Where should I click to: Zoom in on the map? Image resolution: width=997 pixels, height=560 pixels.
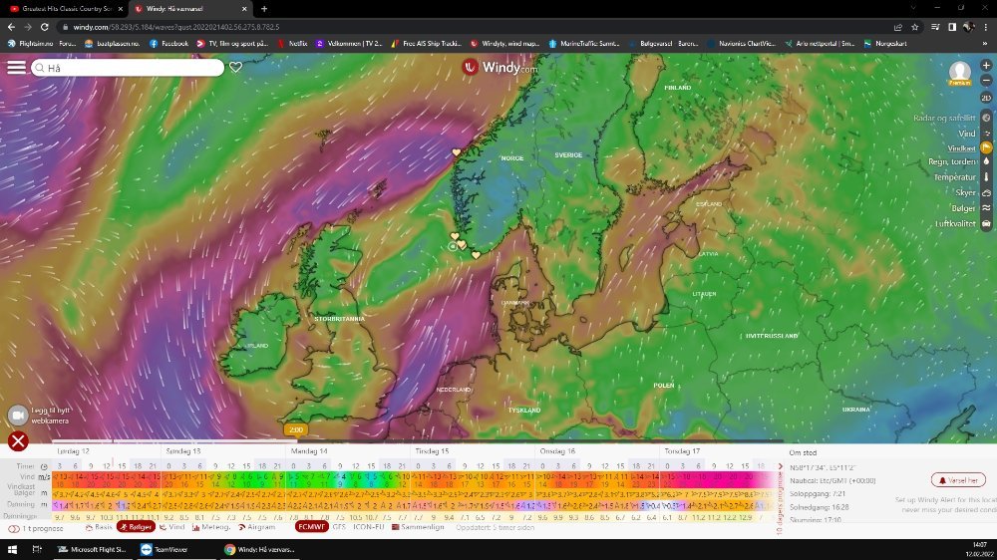(x=986, y=66)
